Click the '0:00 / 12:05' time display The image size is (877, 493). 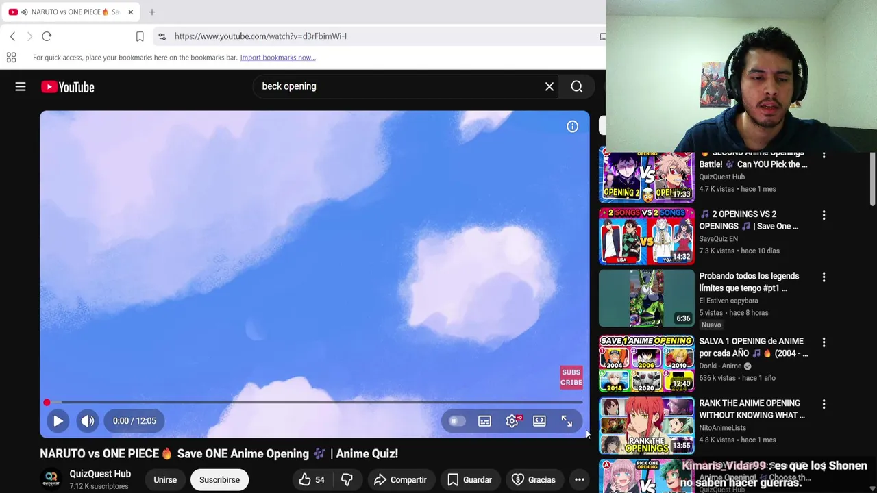(134, 421)
